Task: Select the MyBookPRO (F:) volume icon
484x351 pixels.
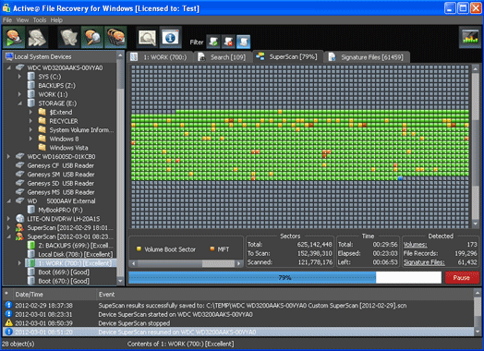Action: [x=30, y=210]
